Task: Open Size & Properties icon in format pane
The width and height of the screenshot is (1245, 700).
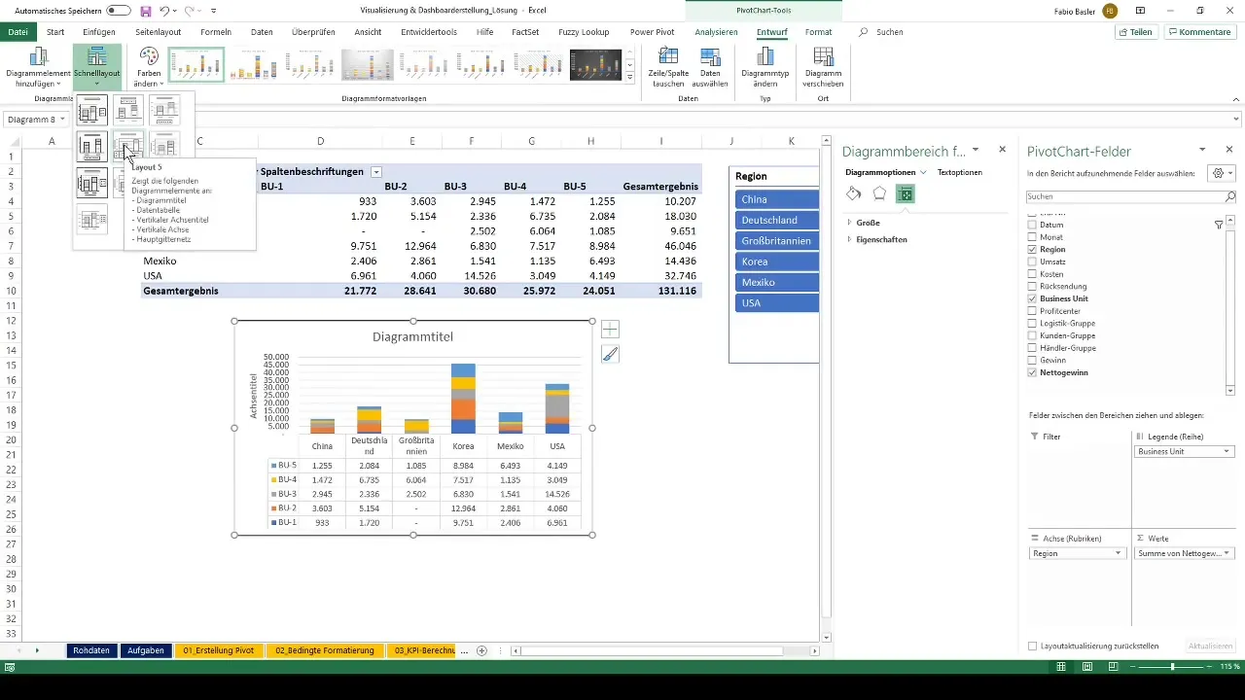Action: pyautogui.click(x=906, y=193)
